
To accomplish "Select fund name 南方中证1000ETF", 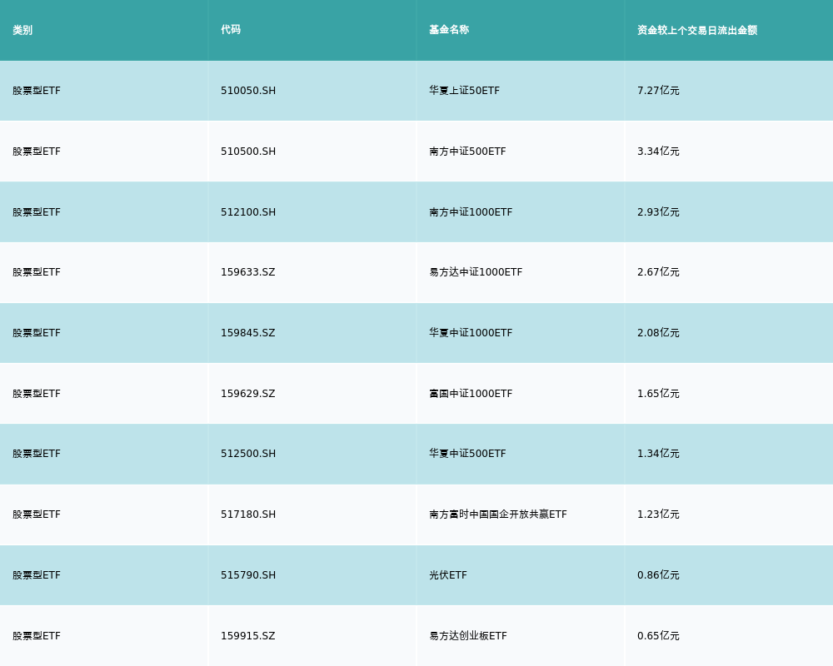I will pyautogui.click(x=471, y=212).
